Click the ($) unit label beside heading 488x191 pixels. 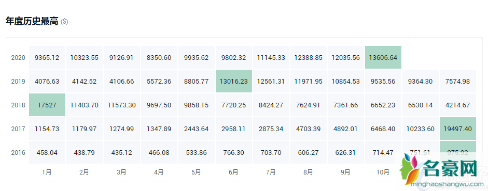pos(64,22)
